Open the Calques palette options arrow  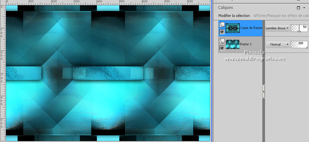coord(304,8)
